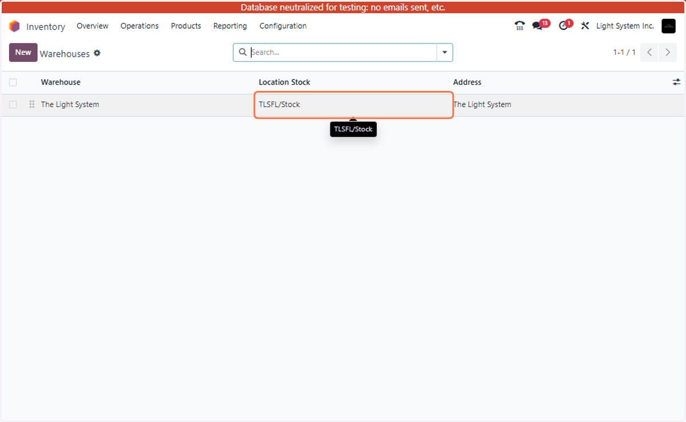
Task: Expand the search filters dropdown arrow
Action: pyautogui.click(x=445, y=52)
